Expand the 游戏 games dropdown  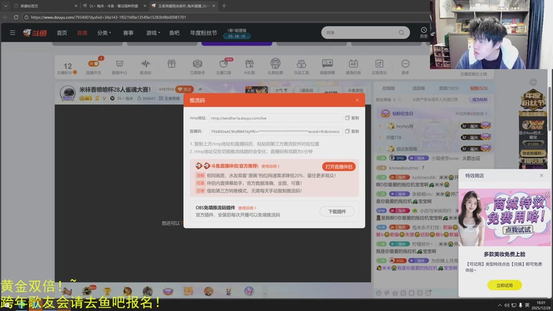tap(153, 32)
